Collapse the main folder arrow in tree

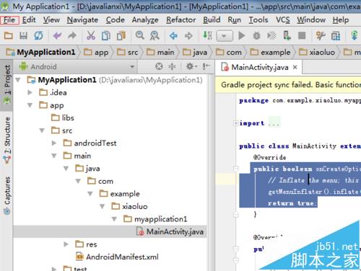click(x=54, y=156)
